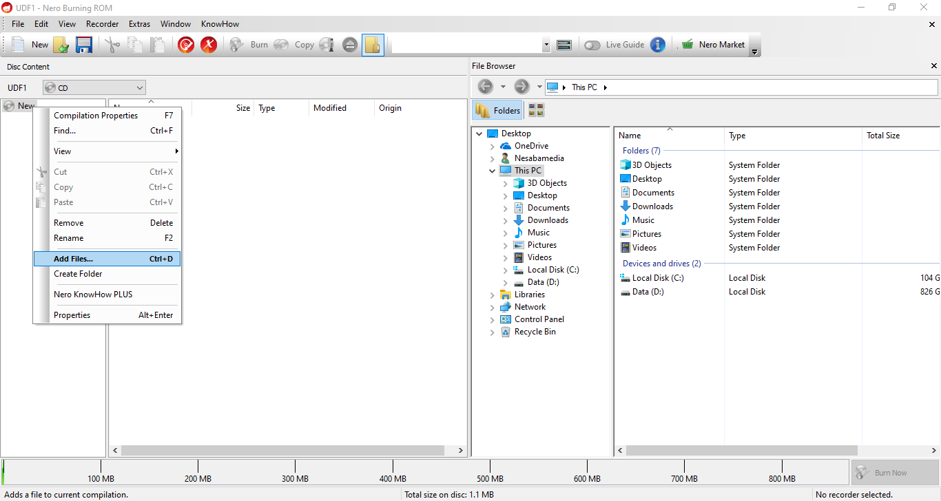
Task: Click the Save compilation floppy disk icon
Action: point(84,45)
